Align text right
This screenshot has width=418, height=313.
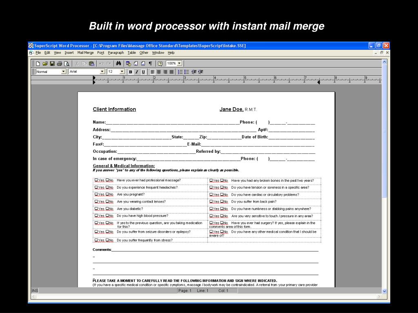point(165,72)
